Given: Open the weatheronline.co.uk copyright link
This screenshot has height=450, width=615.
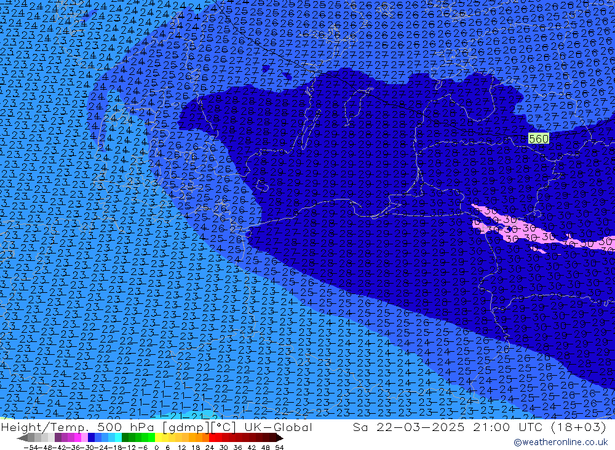Looking at the screenshot, I should pyautogui.click(x=560, y=442).
